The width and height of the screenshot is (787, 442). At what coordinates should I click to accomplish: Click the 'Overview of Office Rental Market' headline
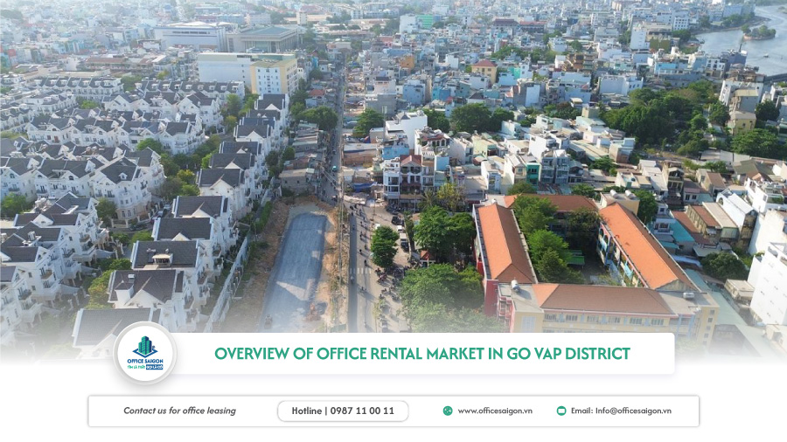tap(367, 354)
